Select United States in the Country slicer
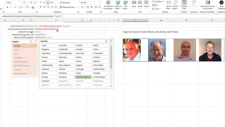This screenshot has height=127, width=225. click(101, 77)
